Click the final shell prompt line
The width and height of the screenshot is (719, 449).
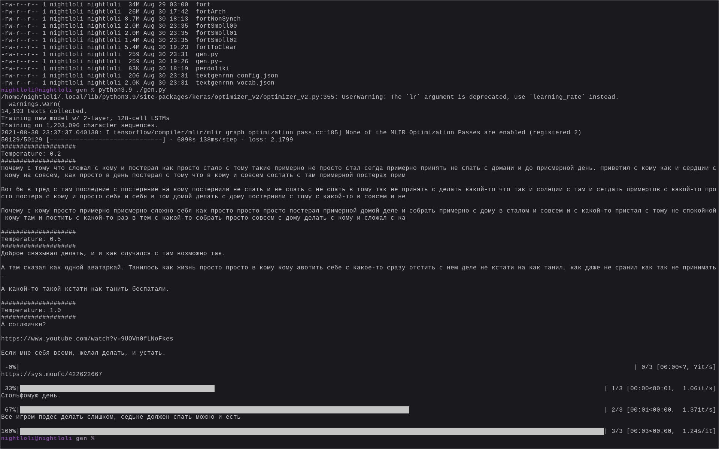(48, 438)
